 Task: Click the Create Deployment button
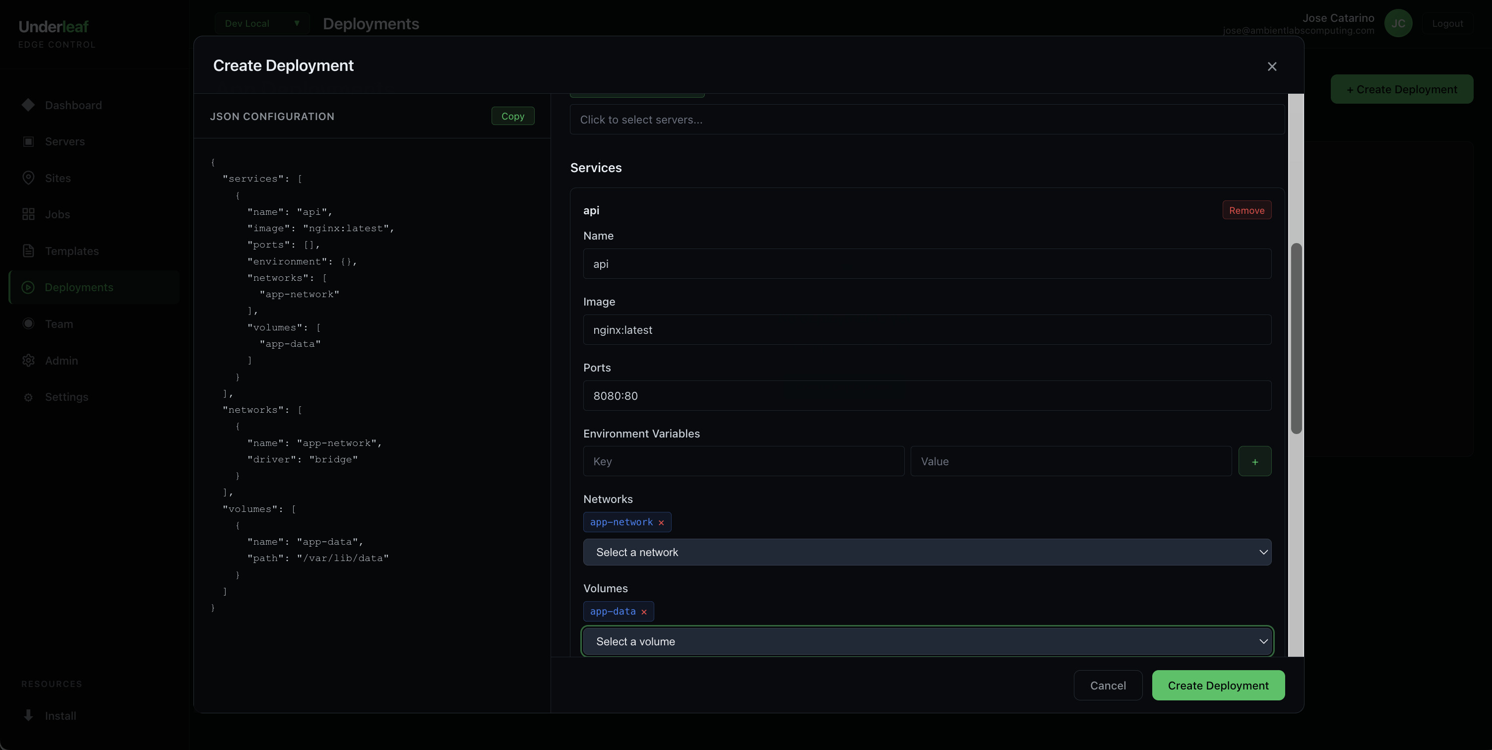(1218, 685)
